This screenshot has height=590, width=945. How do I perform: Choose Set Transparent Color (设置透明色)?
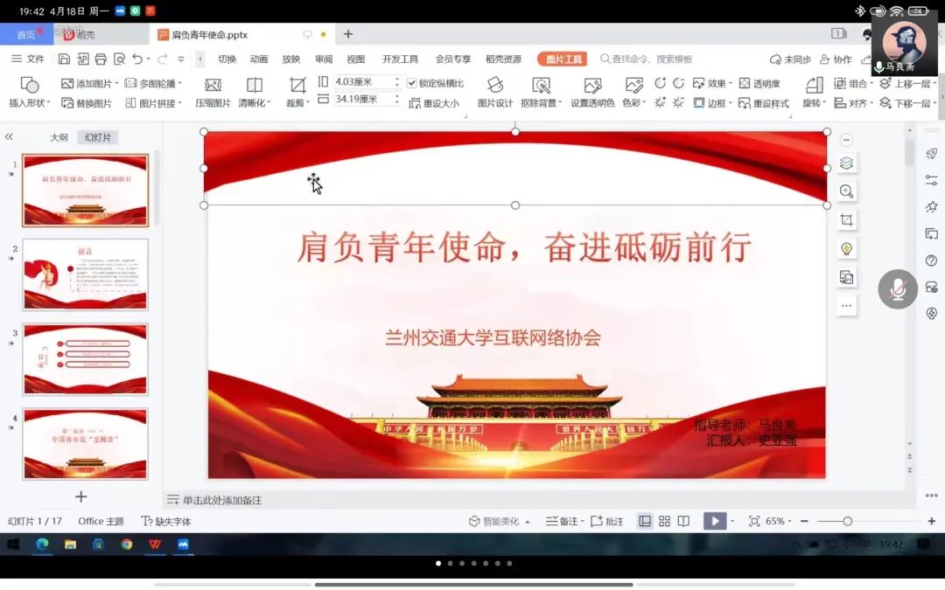tap(592, 92)
